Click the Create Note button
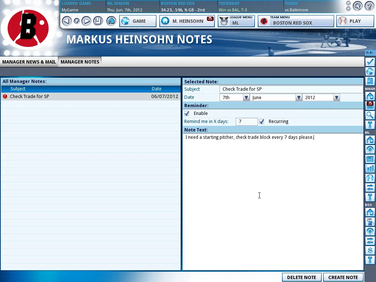The image size is (376, 282). (x=343, y=278)
